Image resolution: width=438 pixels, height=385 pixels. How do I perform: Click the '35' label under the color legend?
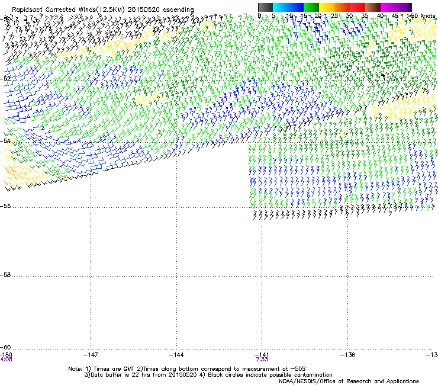pos(365,16)
